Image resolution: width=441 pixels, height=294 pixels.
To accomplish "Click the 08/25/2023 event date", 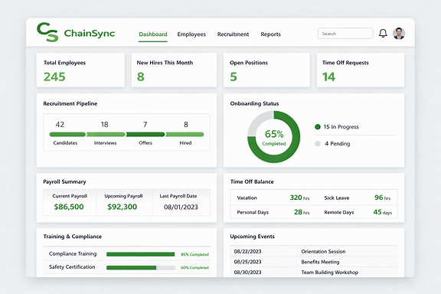I will pos(247,262).
